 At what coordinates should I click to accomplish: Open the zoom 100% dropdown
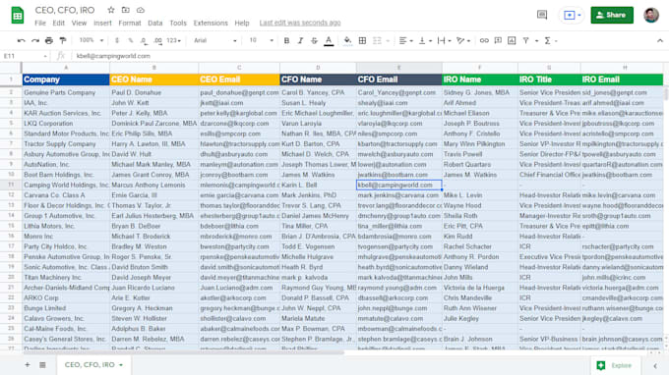[91, 40]
